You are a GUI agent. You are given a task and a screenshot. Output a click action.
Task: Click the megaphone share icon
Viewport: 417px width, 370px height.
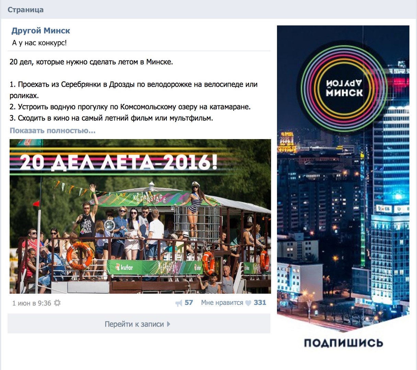[x=179, y=303]
